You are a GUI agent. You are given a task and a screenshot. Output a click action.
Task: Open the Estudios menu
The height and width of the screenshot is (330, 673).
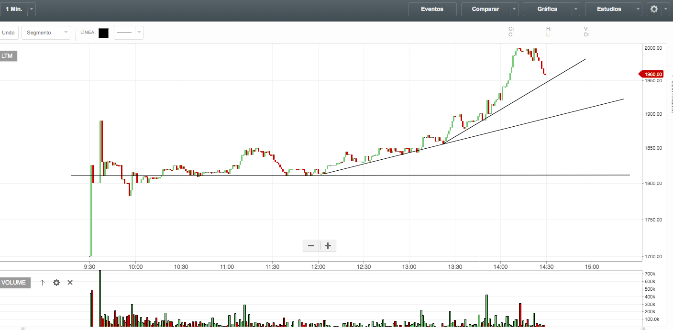click(x=609, y=9)
